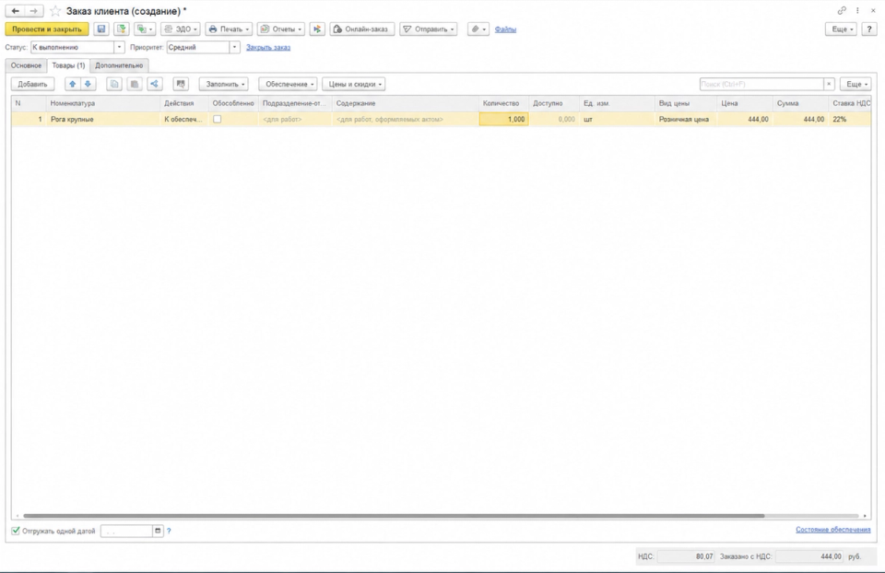Uncheck Отгружать одной датой
The height and width of the screenshot is (573, 885).
pos(16,531)
